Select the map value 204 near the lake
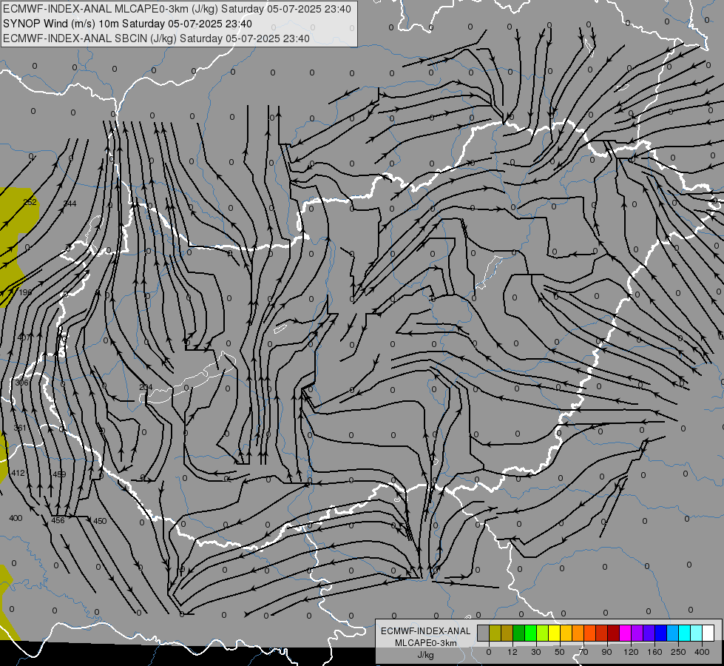Viewport: 724px width, 666px height. (x=146, y=387)
